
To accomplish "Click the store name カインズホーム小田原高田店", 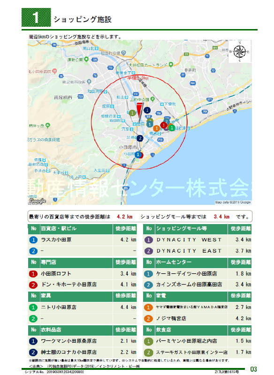I will 189,285.
